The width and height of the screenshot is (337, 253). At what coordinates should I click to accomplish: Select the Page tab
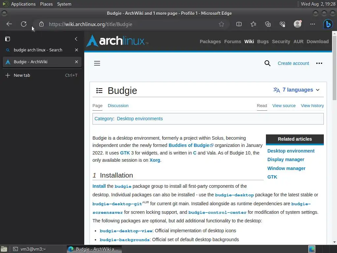click(x=97, y=106)
